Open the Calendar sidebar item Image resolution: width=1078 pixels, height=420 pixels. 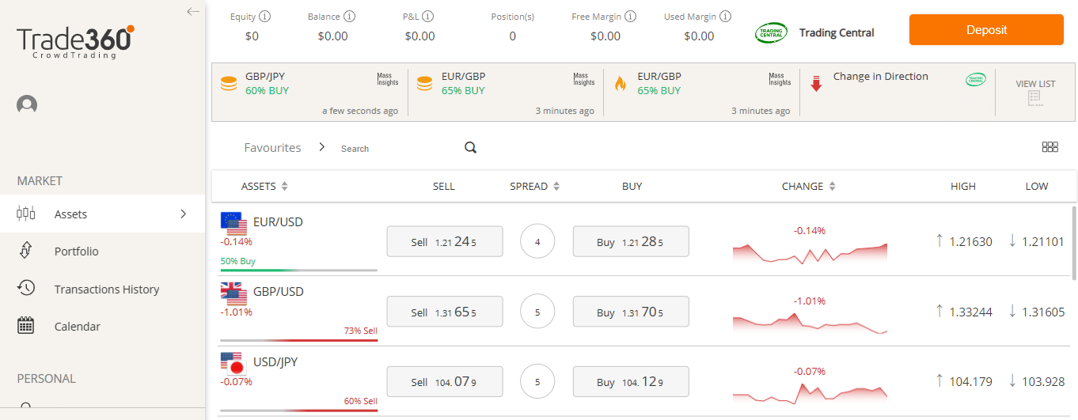77,327
